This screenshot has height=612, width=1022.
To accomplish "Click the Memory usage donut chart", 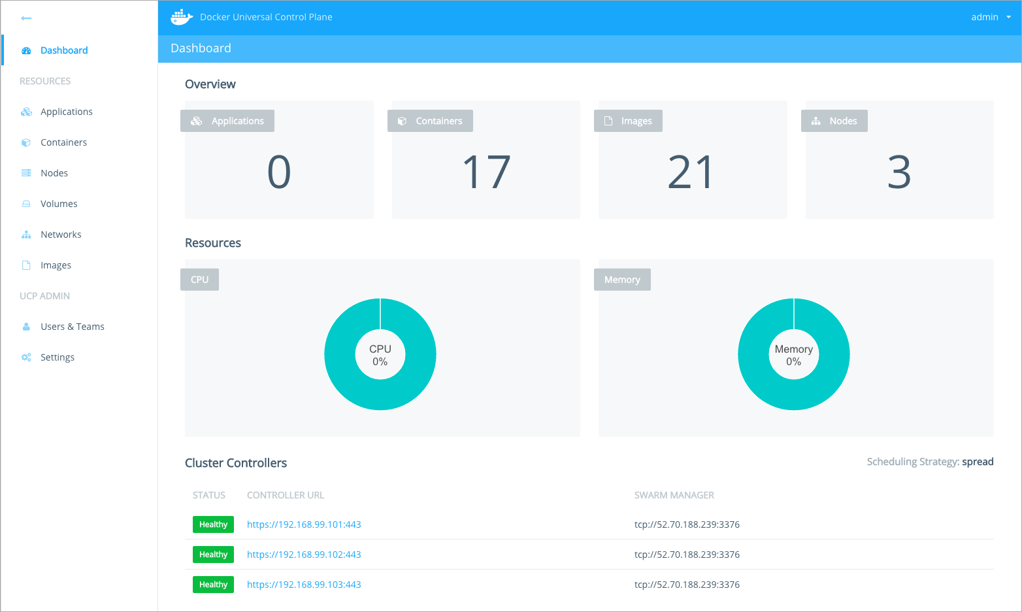I will (794, 354).
